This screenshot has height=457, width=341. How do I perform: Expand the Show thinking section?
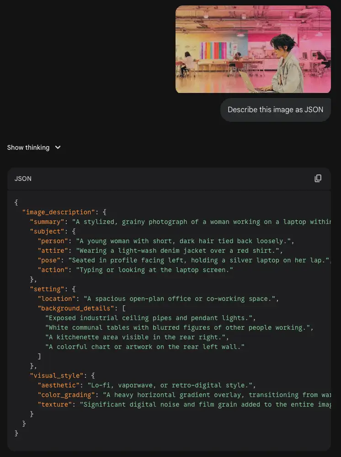(x=28, y=147)
